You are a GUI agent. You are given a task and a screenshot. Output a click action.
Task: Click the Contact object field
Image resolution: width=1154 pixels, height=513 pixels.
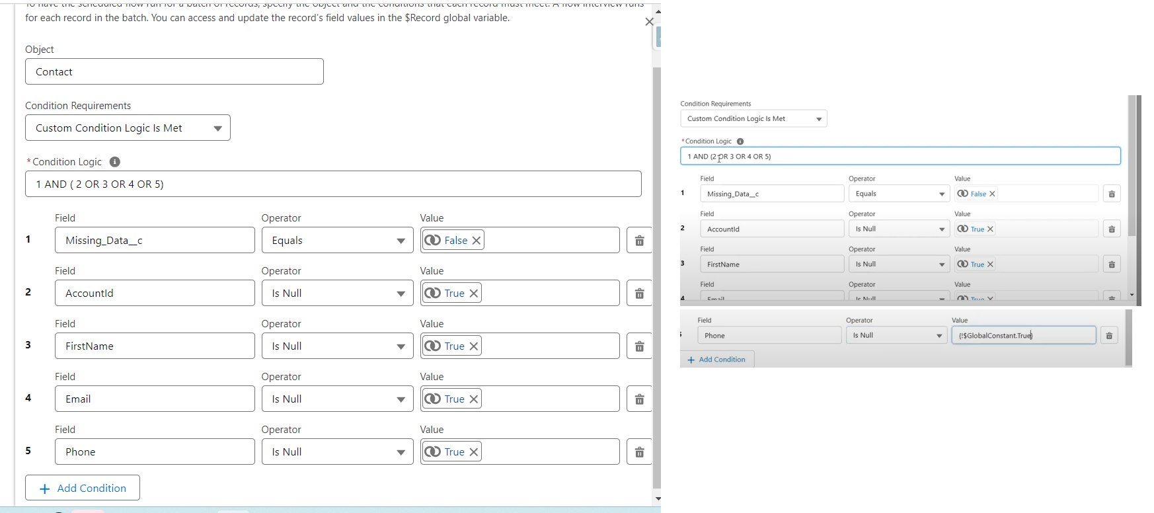click(x=174, y=71)
